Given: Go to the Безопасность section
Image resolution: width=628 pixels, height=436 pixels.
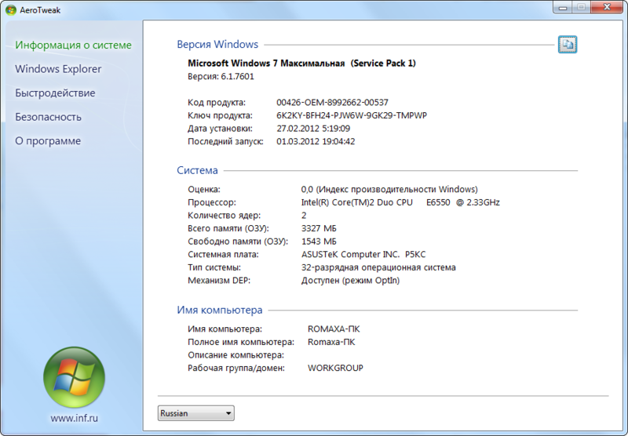Looking at the screenshot, I should pyautogui.click(x=48, y=117).
